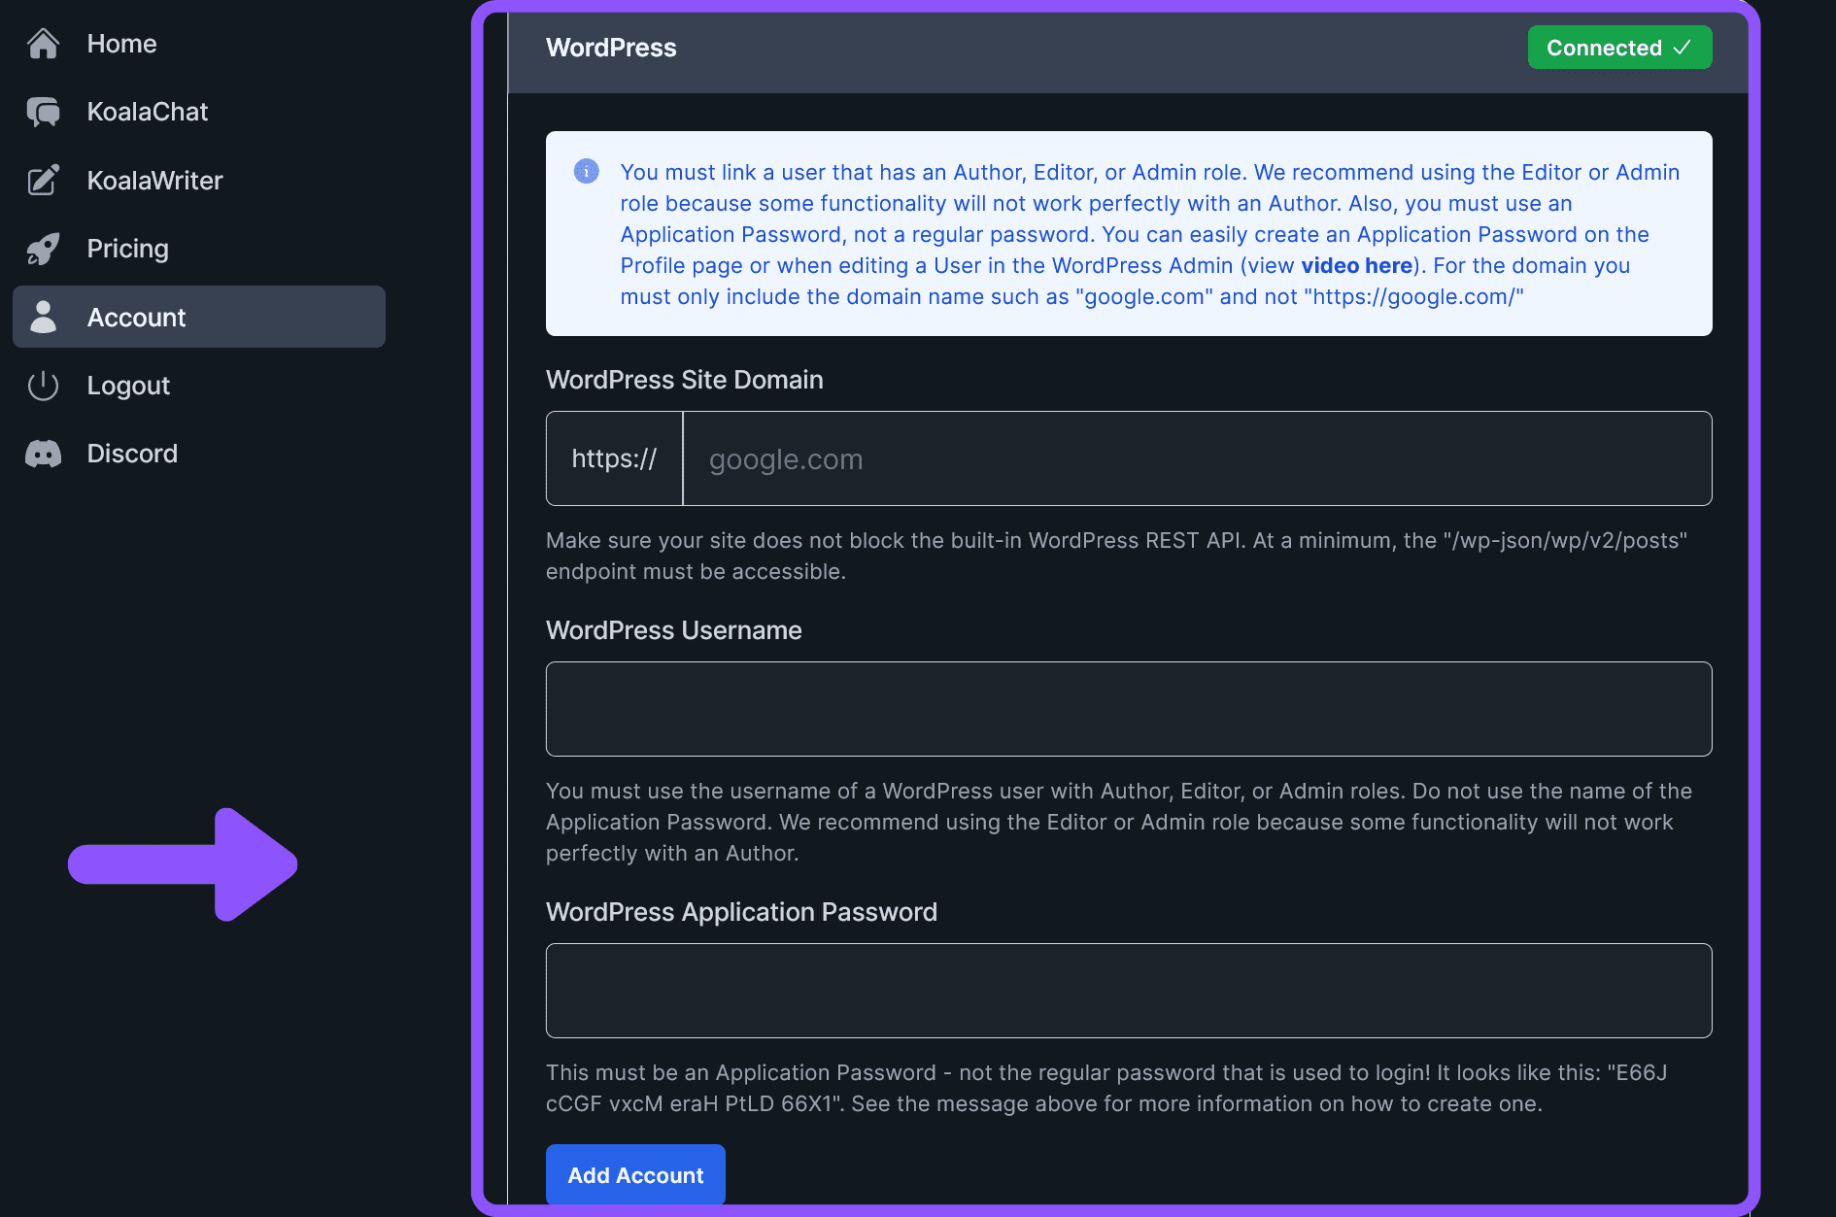Click the username roles help text

(1119, 822)
